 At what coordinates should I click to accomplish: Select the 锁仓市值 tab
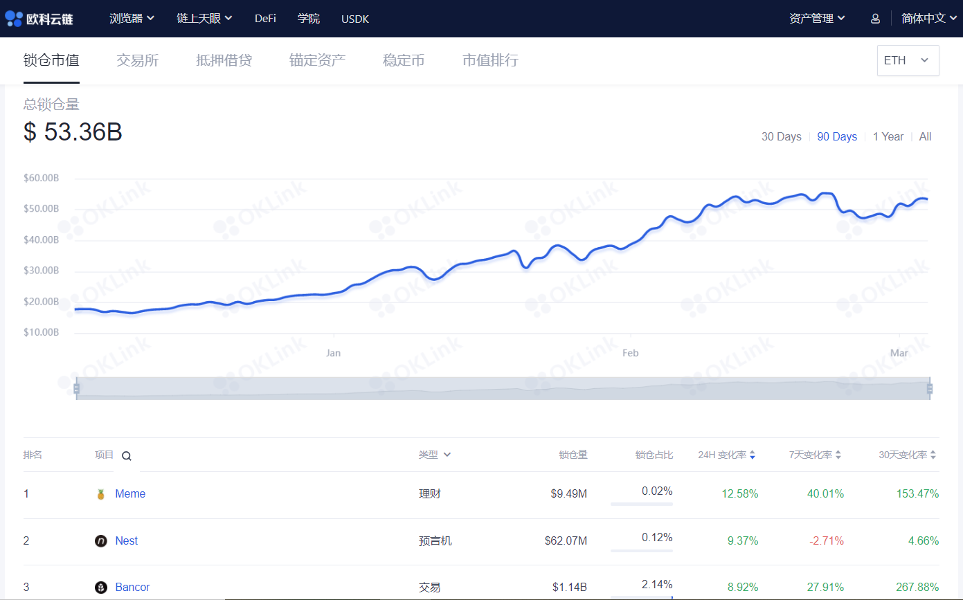pyautogui.click(x=51, y=60)
